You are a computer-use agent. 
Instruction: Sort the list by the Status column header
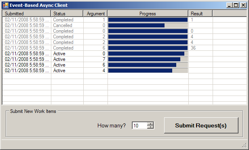(x=67, y=14)
